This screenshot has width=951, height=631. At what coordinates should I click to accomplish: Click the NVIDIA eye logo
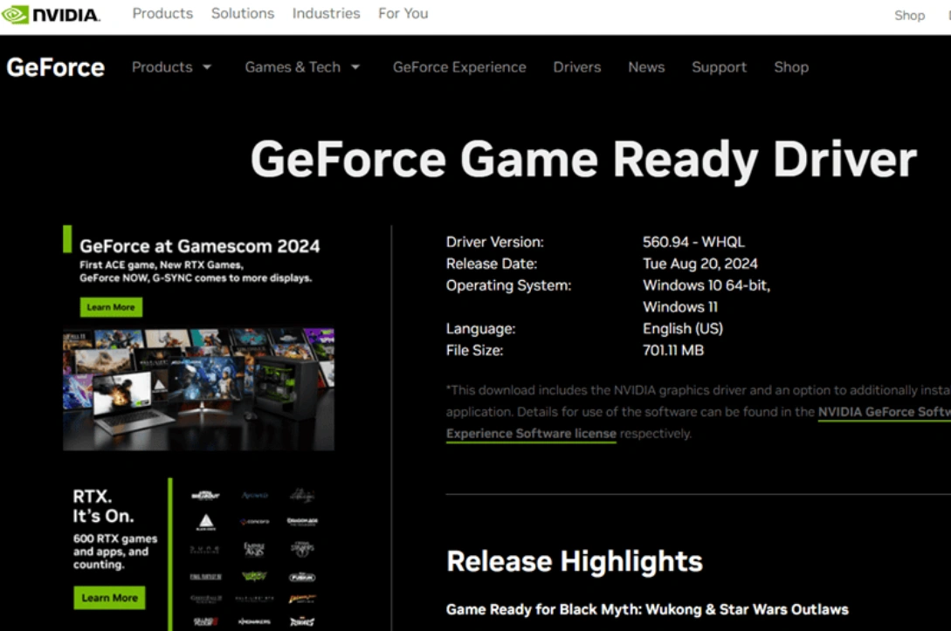[x=16, y=15]
